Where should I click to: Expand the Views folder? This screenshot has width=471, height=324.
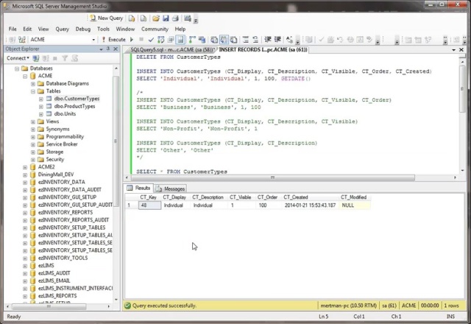(x=32, y=121)
